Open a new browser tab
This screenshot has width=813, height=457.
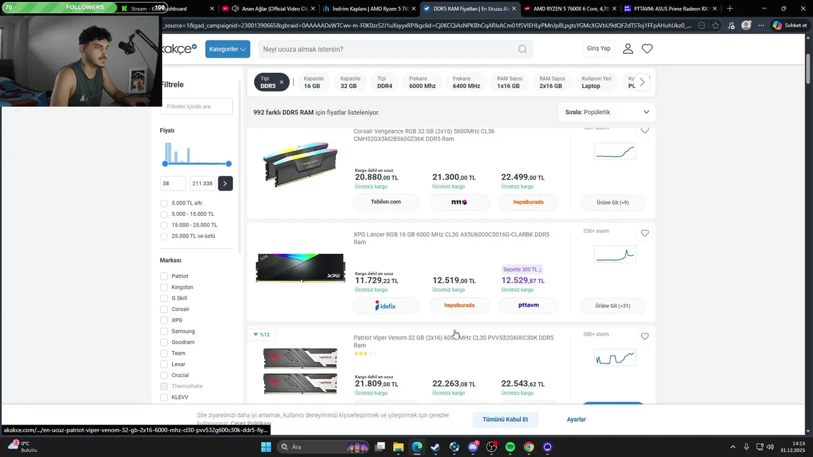(x=730, y=9)
